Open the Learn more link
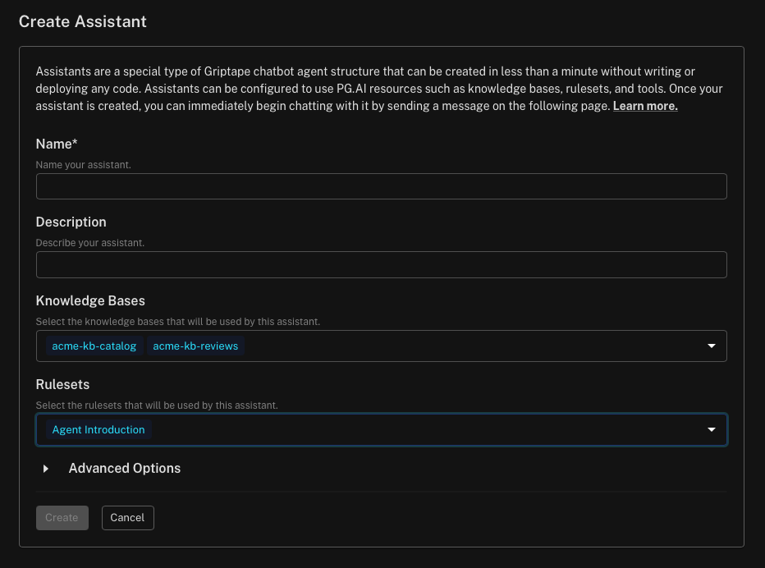The image size is (765, 568). [x=644, y=107]
